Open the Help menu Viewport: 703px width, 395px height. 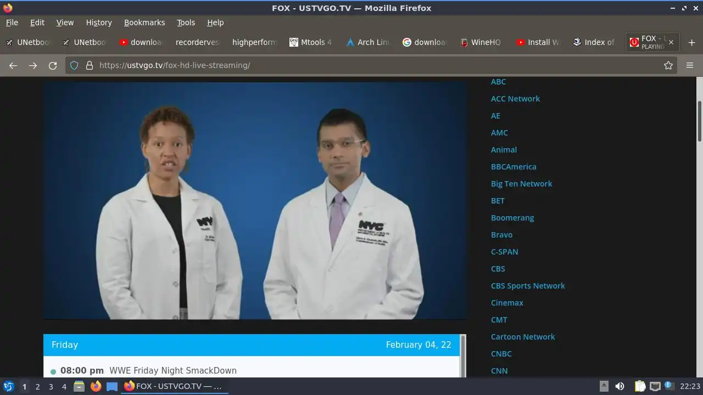click(x=215, y=22)
